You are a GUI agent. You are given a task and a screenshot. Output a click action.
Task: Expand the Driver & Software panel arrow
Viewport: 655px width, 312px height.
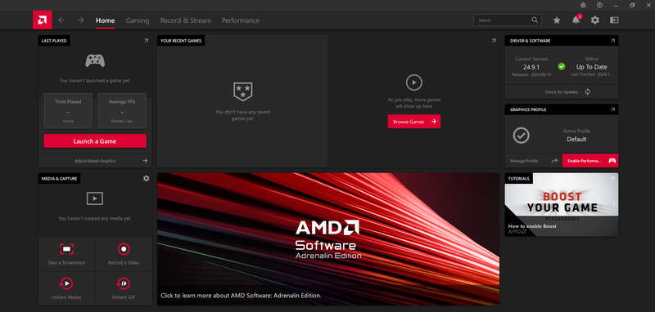coord(612,41)
